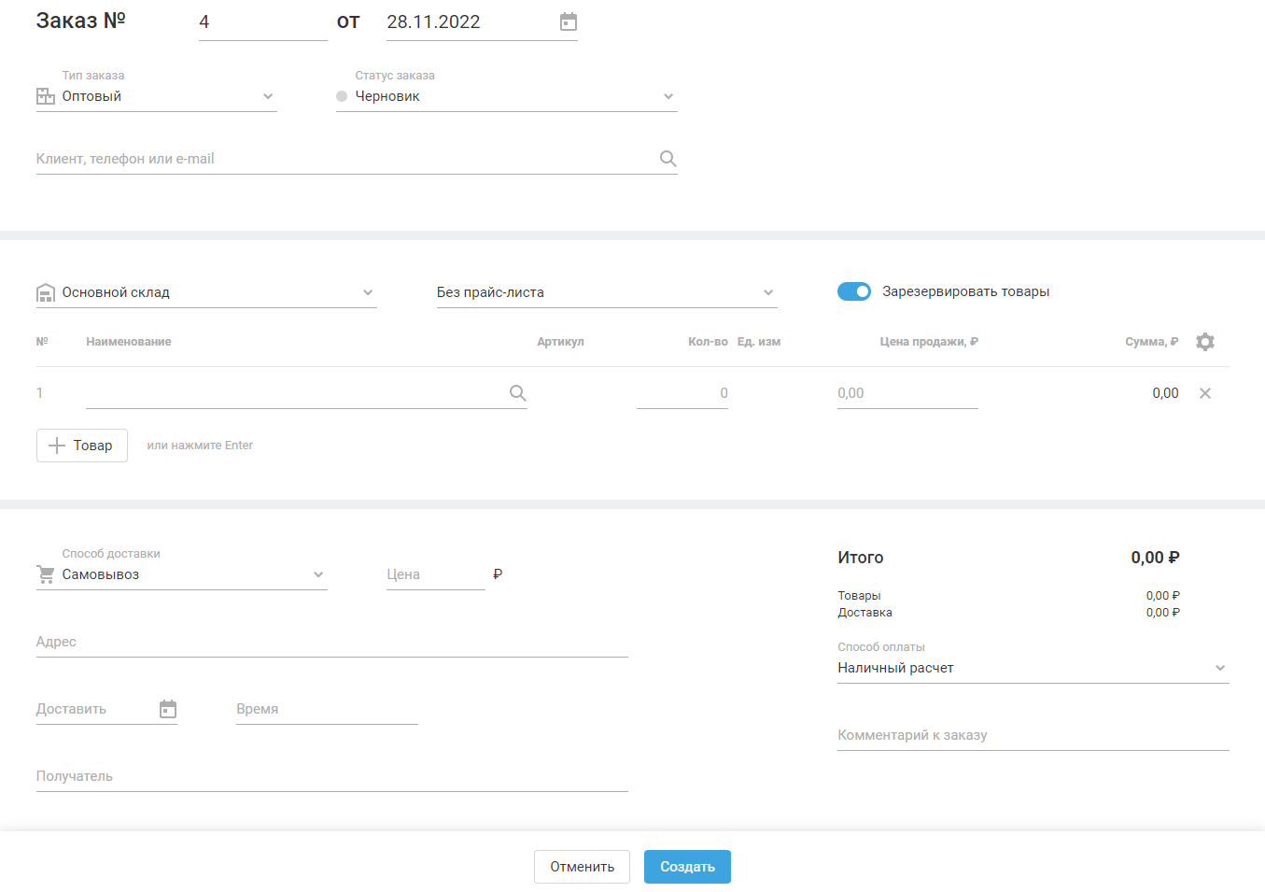Open table column settings gear

click(x=1205, y=342)
